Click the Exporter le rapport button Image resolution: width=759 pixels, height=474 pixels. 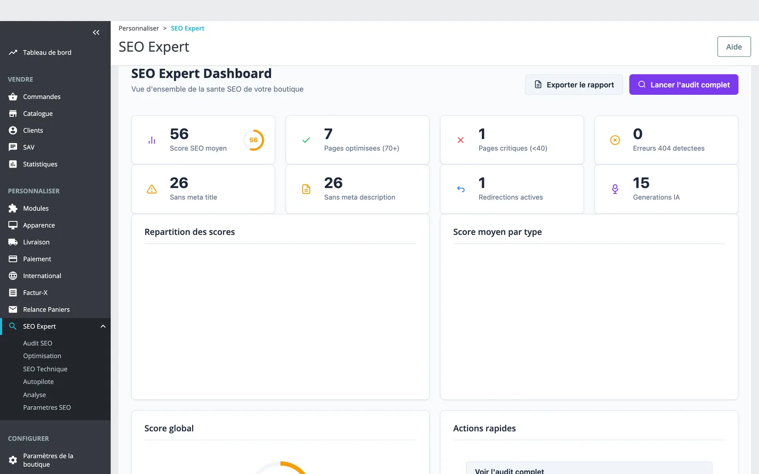click(x=574, y=85)
